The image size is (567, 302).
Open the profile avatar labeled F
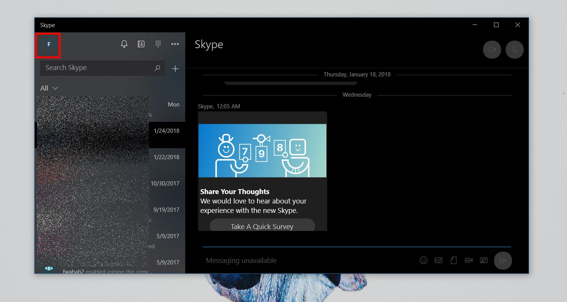pos(49,44)
